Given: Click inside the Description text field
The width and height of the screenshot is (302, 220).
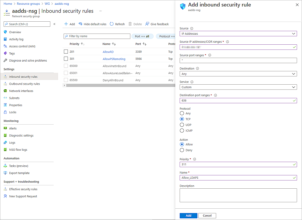Looking at the screenshot, I should point(238,195).
